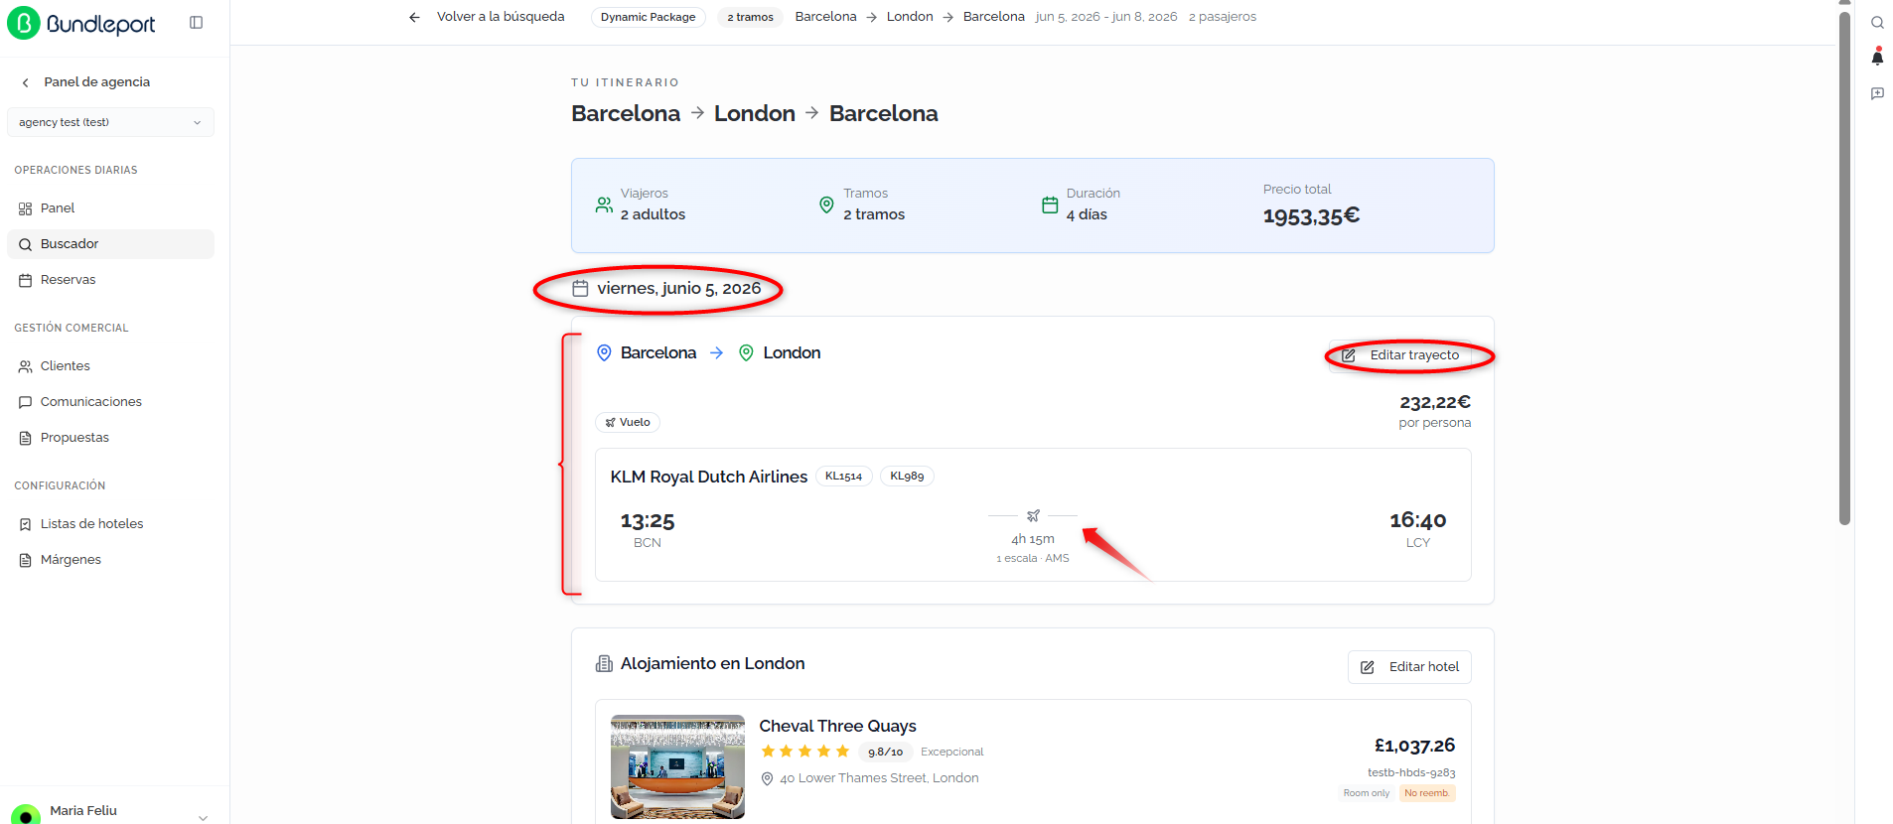Click the Bundleport logo
This screenshot has height=824, width=1893.
point(81,23)
